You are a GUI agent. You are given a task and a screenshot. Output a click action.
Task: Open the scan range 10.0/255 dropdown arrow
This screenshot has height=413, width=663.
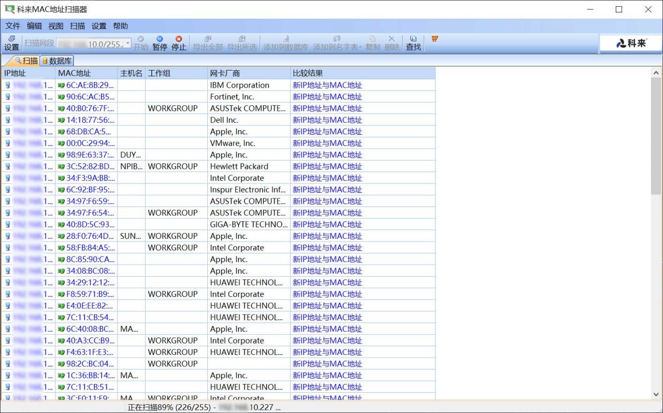[x=127, y=44]
